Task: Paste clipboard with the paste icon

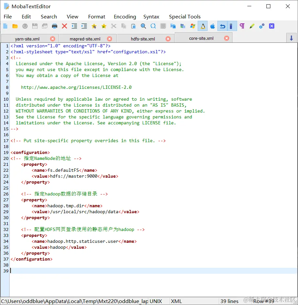Action: point(134,26)
